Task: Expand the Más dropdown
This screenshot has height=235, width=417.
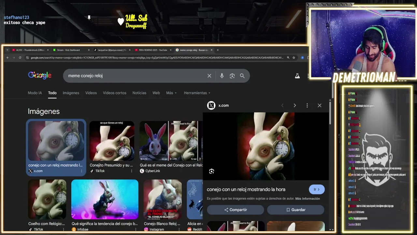Action: tap(171, 93)
